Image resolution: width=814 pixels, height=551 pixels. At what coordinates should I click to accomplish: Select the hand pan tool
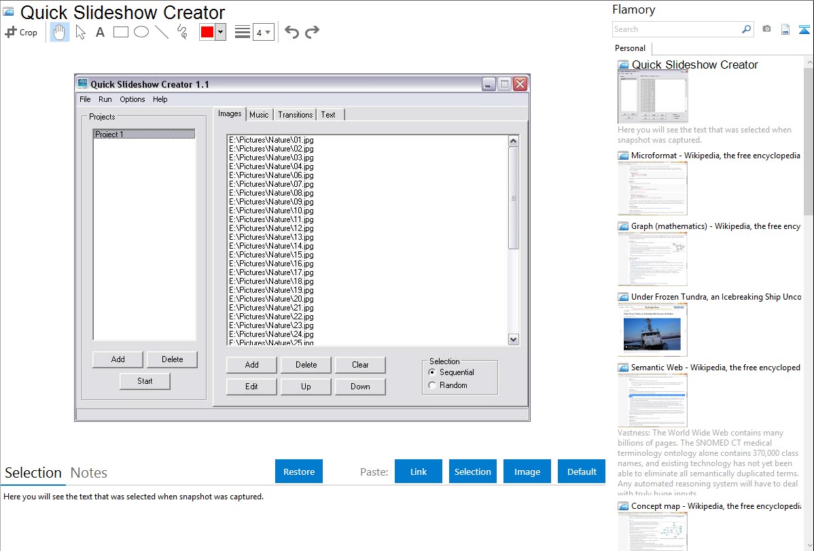click(60, 32)
